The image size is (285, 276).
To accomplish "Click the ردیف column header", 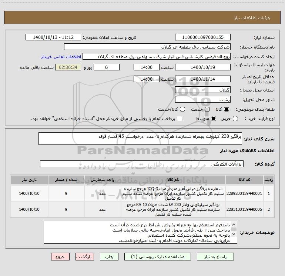I will point(269,180).
